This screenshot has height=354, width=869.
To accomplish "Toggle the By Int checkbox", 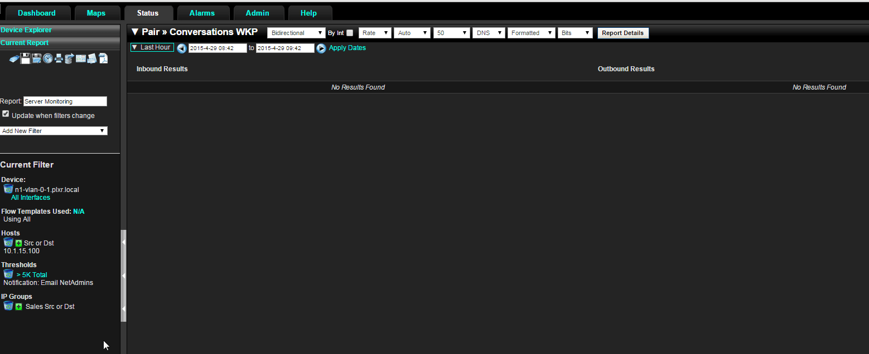I will 350,33.
